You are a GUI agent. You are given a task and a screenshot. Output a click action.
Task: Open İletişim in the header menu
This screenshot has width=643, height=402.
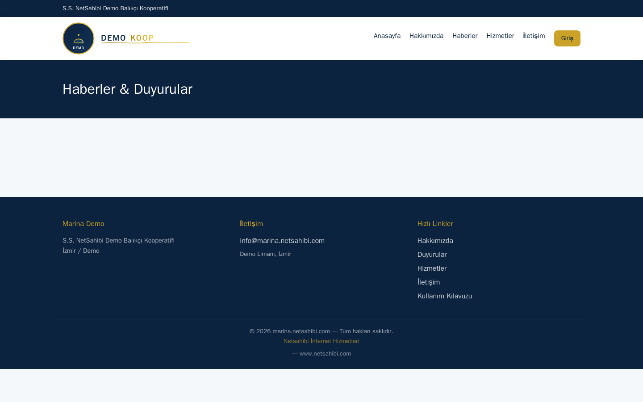(534, 36)
